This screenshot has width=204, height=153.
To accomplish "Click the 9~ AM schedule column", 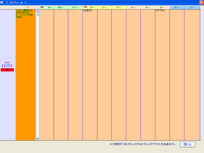I will (x=47, y=75).
